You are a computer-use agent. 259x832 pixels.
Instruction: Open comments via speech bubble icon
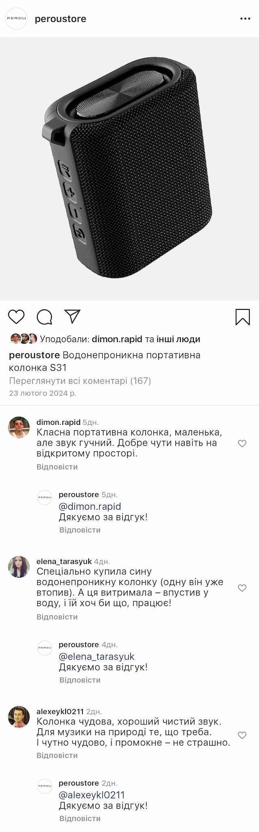click(x=45, y=317)
